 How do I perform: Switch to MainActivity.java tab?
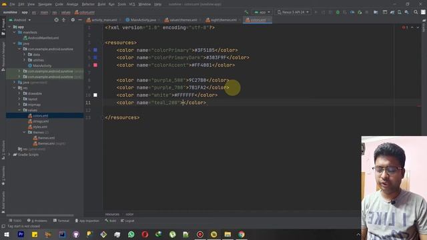(x=141, y=20)
